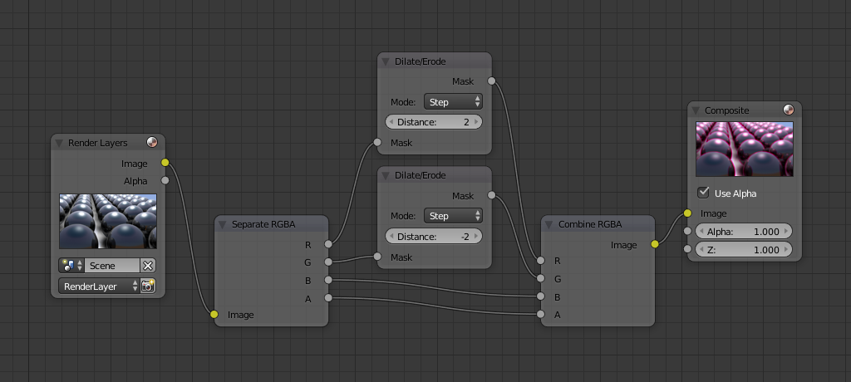Click the Image input socket on Separate RGBA

(x=214, y=314)
